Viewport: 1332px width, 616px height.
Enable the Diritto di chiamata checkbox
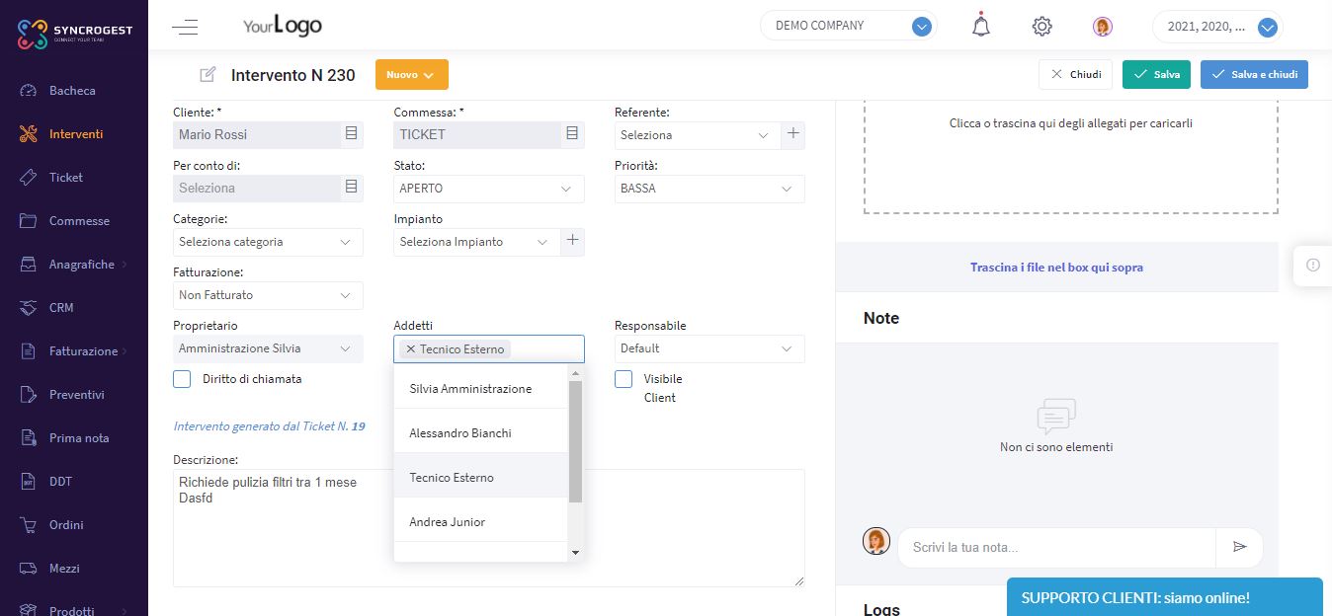pos(182,379)
